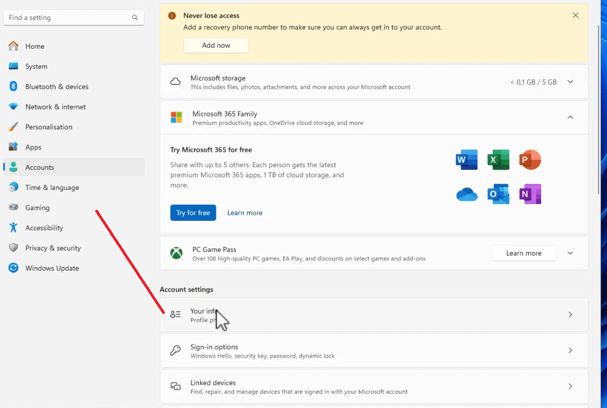Go to Home settings

(74, 46)
